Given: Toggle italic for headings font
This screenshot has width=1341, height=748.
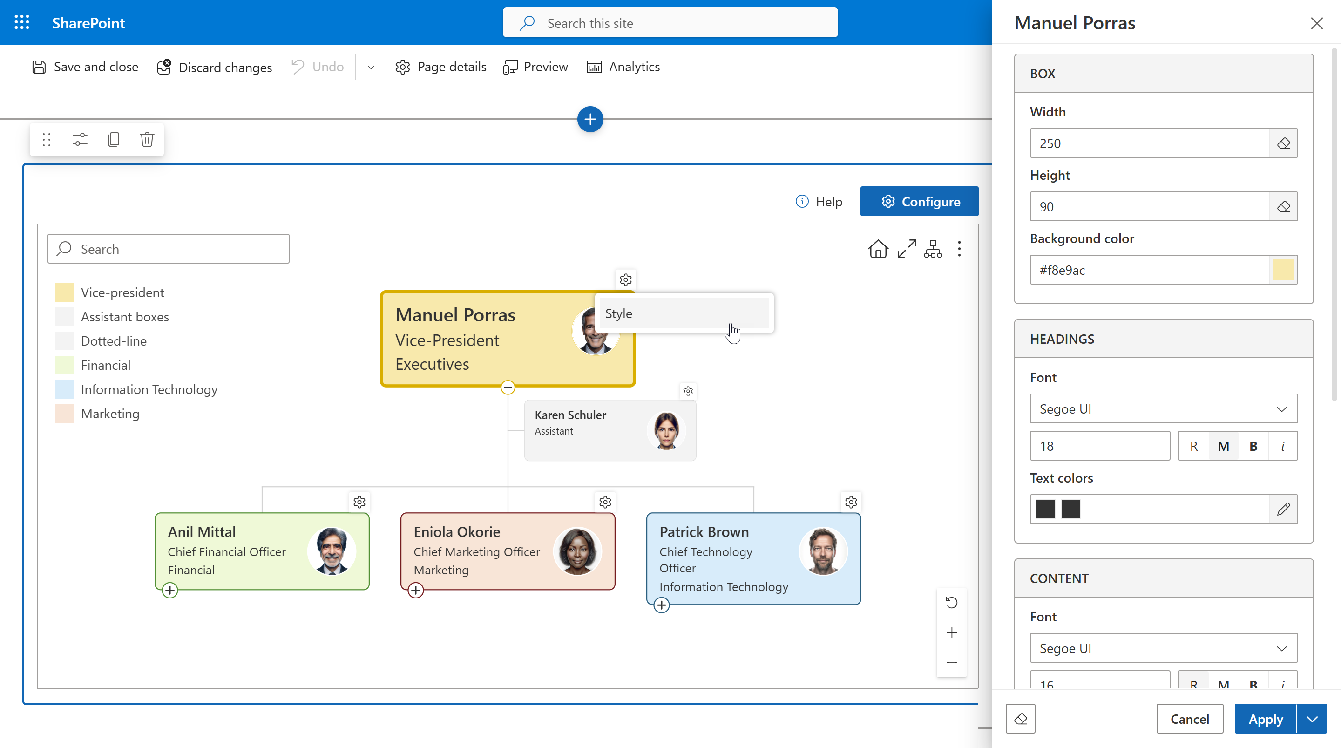Looking at the screenshot, I should click(1283, 446).
